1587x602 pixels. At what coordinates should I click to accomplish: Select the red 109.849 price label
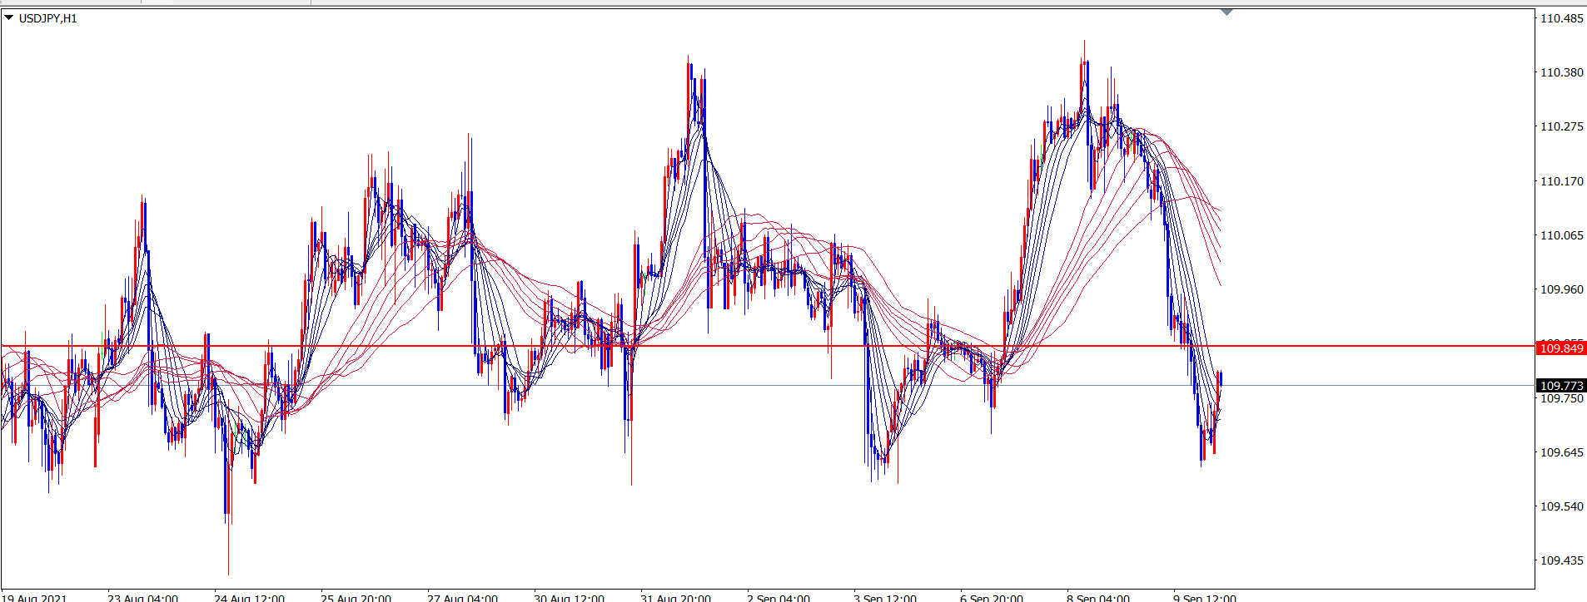coord(1560,348)
